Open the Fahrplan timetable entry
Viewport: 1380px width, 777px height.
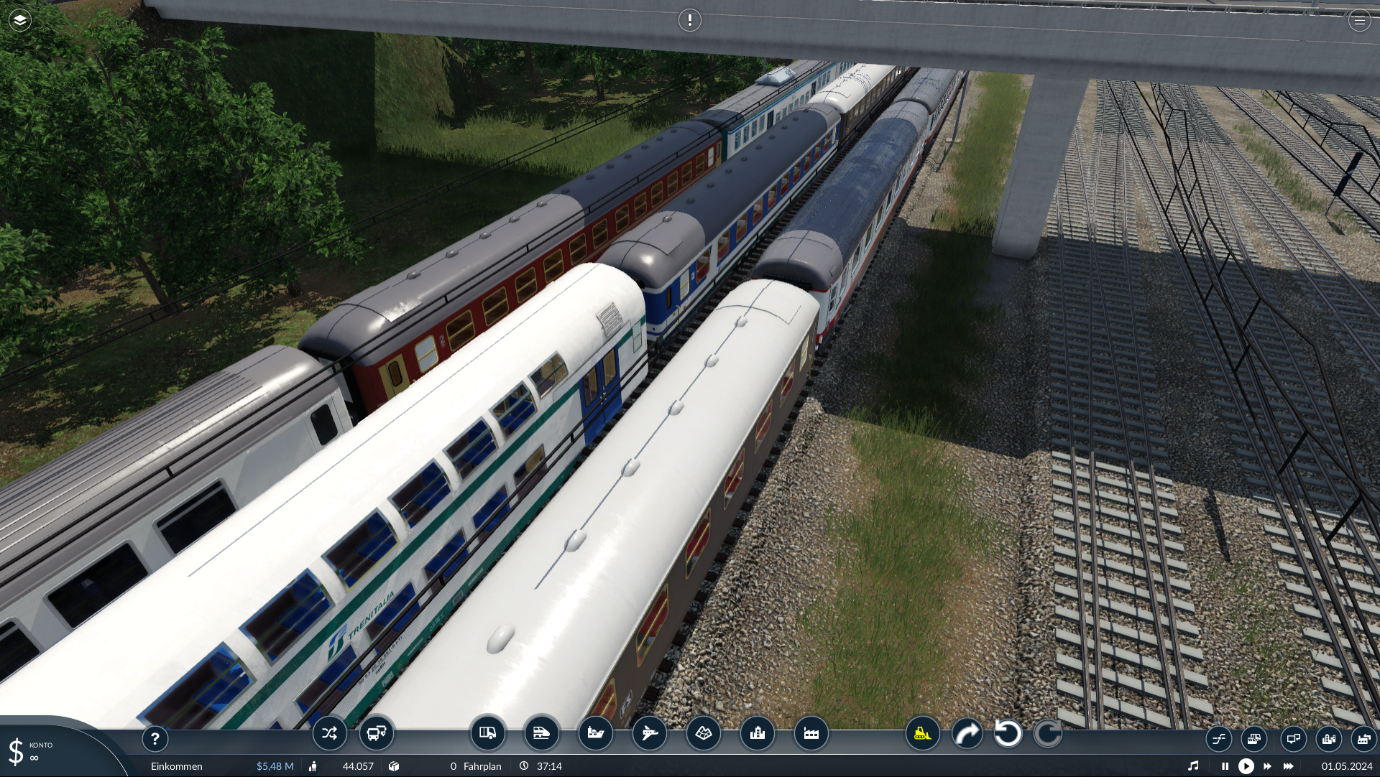pyautogui.click(x=482, y=766)
